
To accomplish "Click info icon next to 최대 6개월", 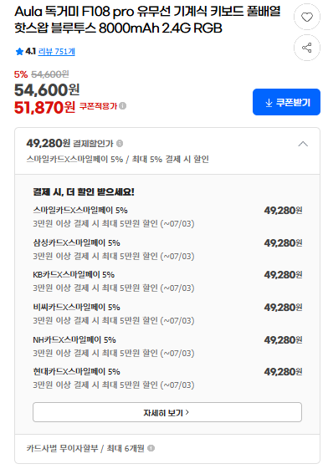I will (x=151, y=448).
